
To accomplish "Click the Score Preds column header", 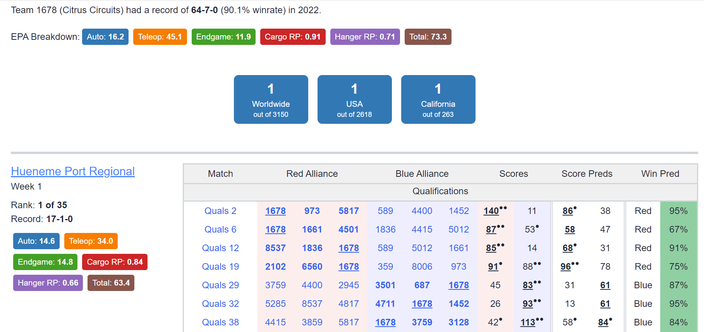I will click(587, 174).
